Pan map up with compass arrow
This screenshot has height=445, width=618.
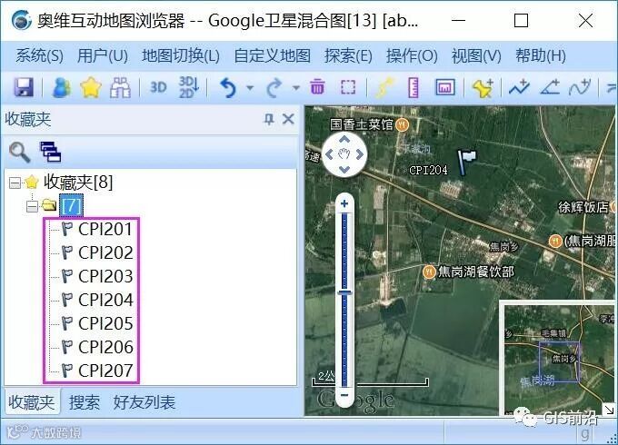point(344,139)
